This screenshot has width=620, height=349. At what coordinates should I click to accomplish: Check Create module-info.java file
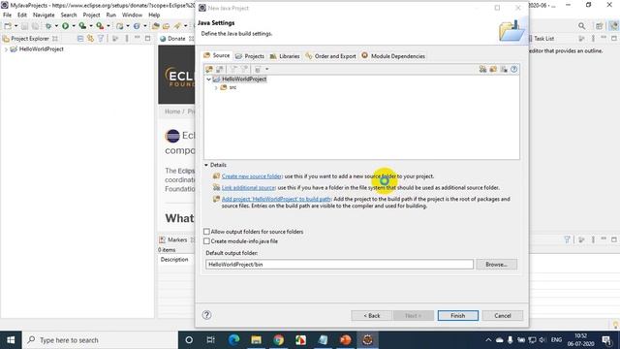(206, 241)
